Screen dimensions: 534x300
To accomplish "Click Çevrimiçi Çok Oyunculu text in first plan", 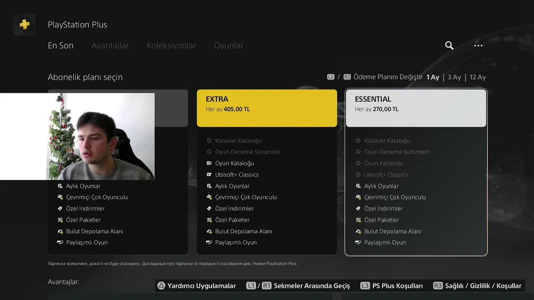I will 97,197.
